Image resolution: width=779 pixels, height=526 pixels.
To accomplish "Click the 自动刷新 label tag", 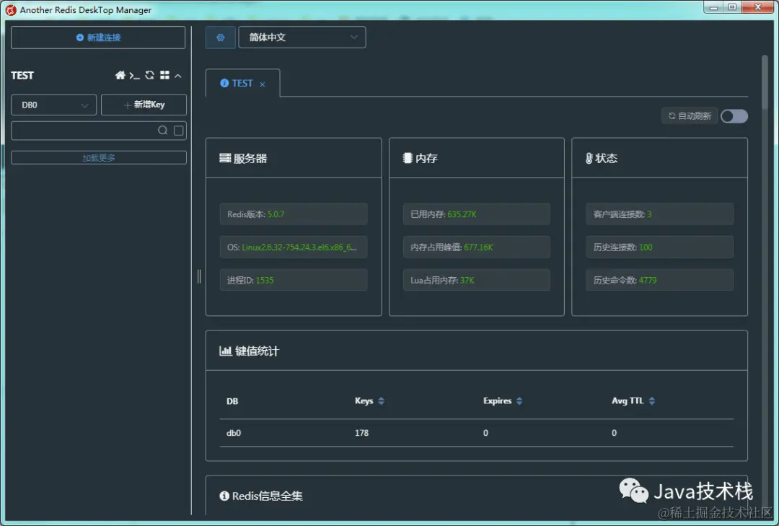I will click(689, 116).
